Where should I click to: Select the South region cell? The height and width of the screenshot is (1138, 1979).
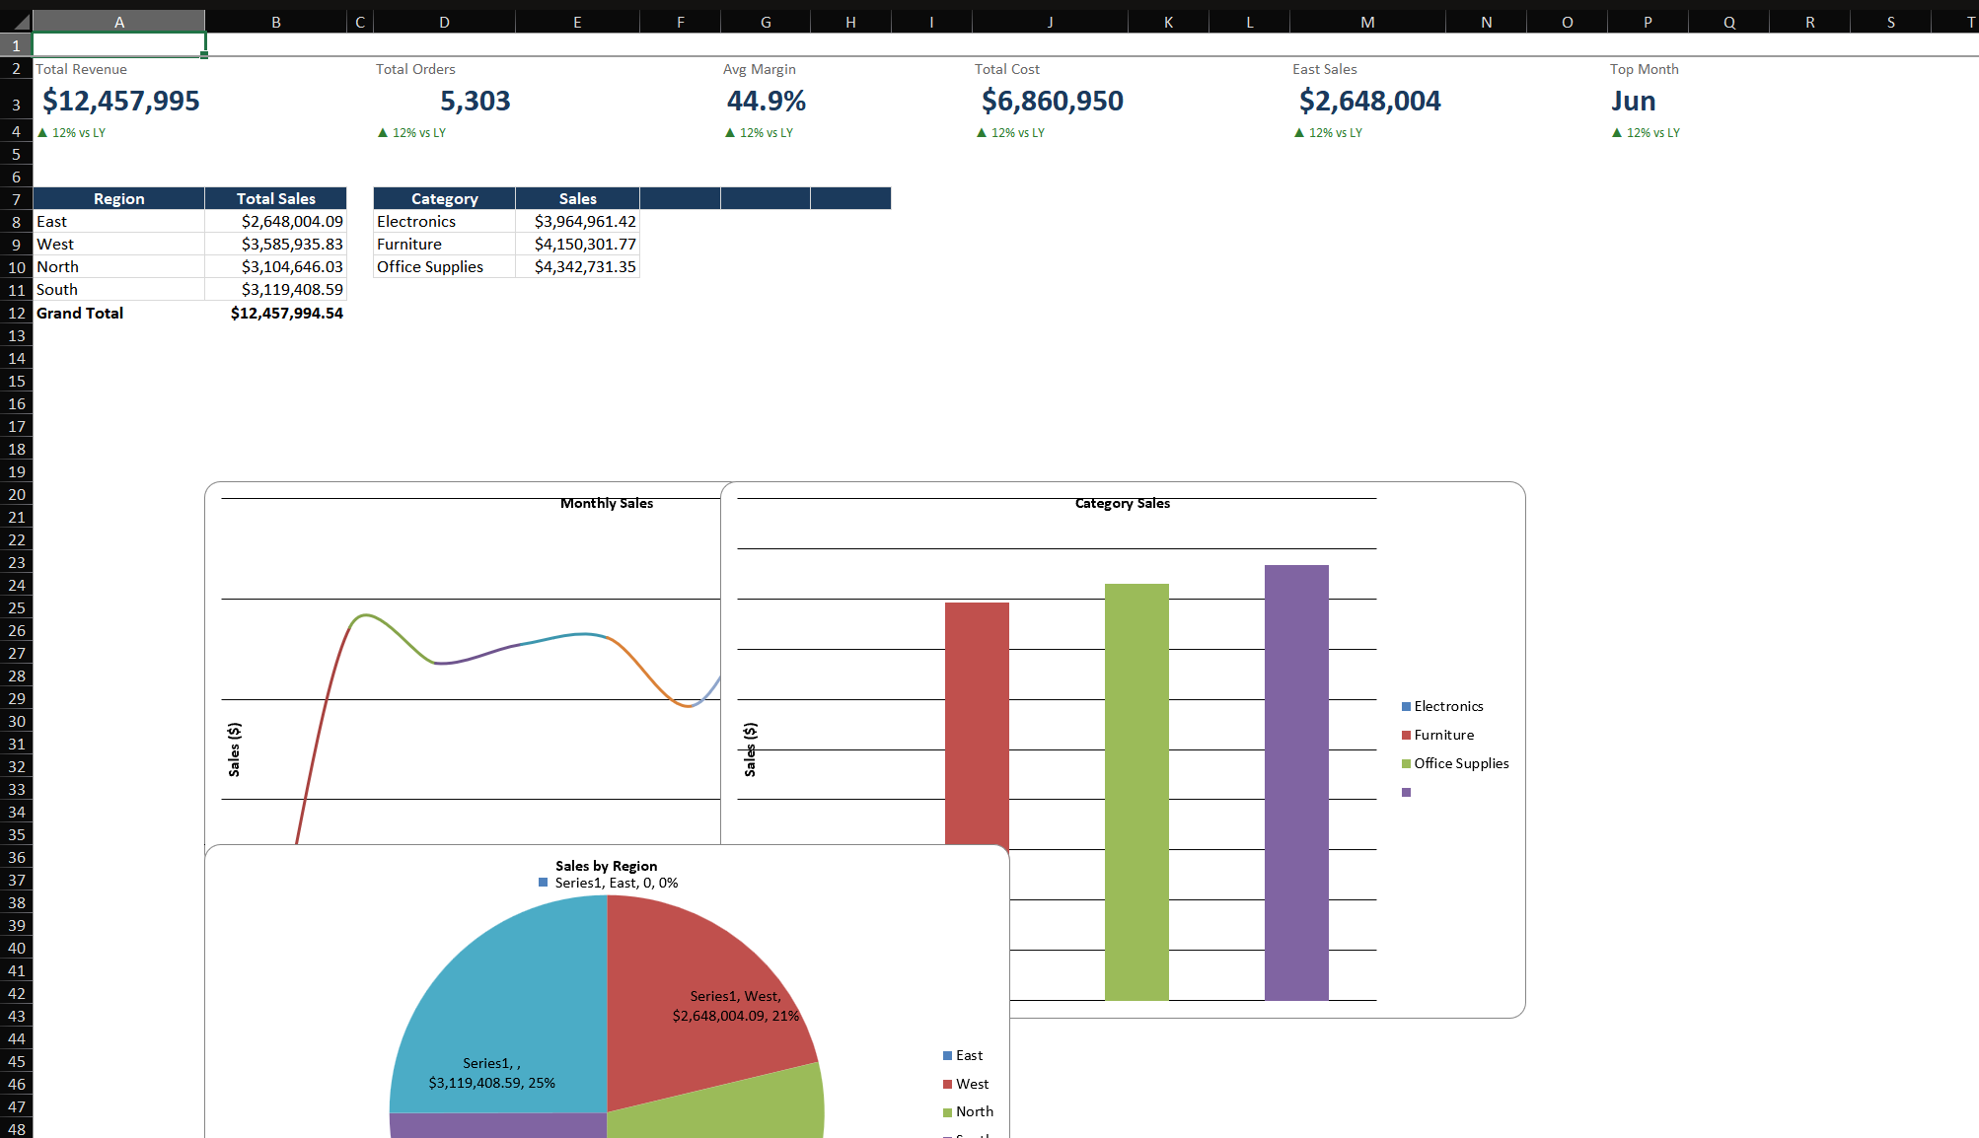tap(119, 289)
